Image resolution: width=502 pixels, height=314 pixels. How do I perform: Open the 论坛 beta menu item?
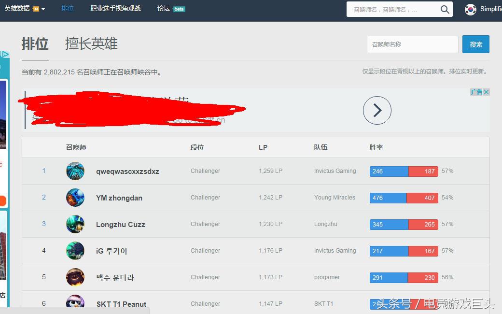[x=165, y=8]
